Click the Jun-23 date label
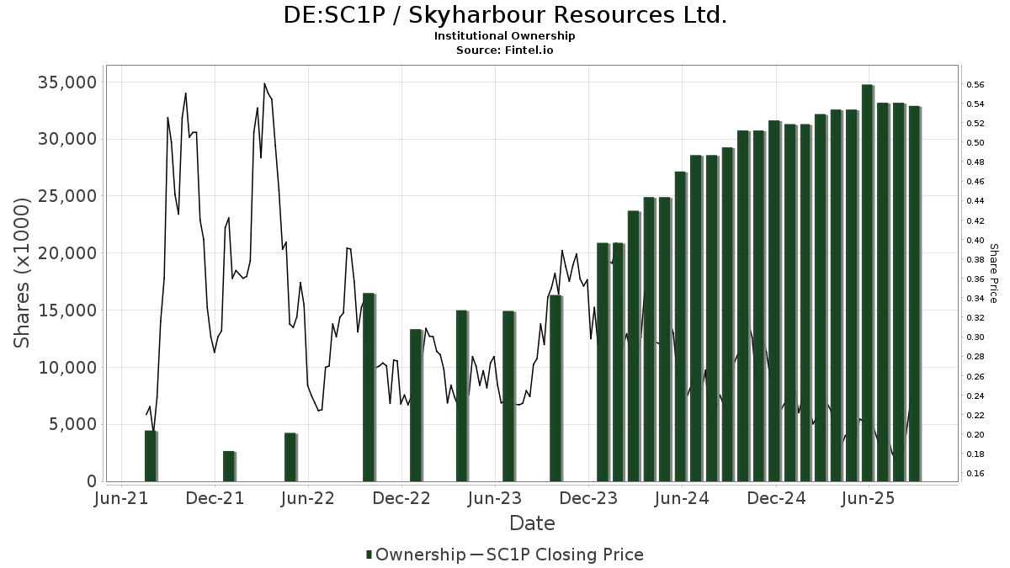1010x568 pixels. pyautogui.click(x=496, y=498)
